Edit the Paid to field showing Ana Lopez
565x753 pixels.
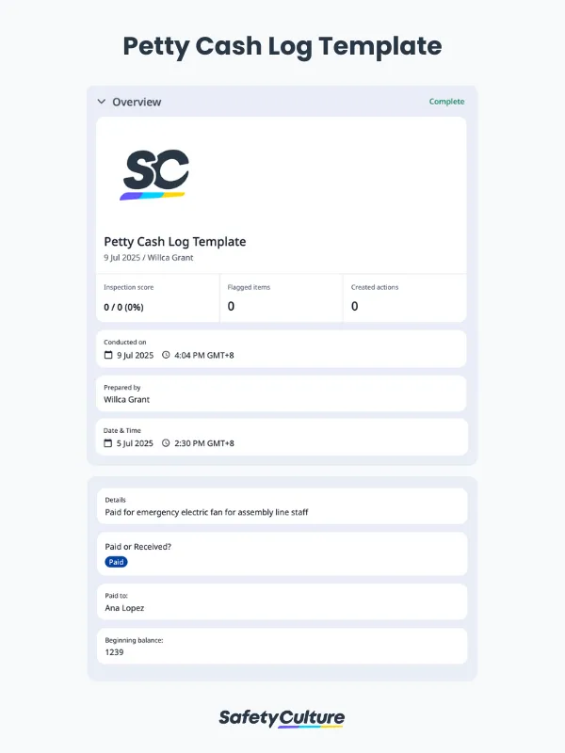123,608
